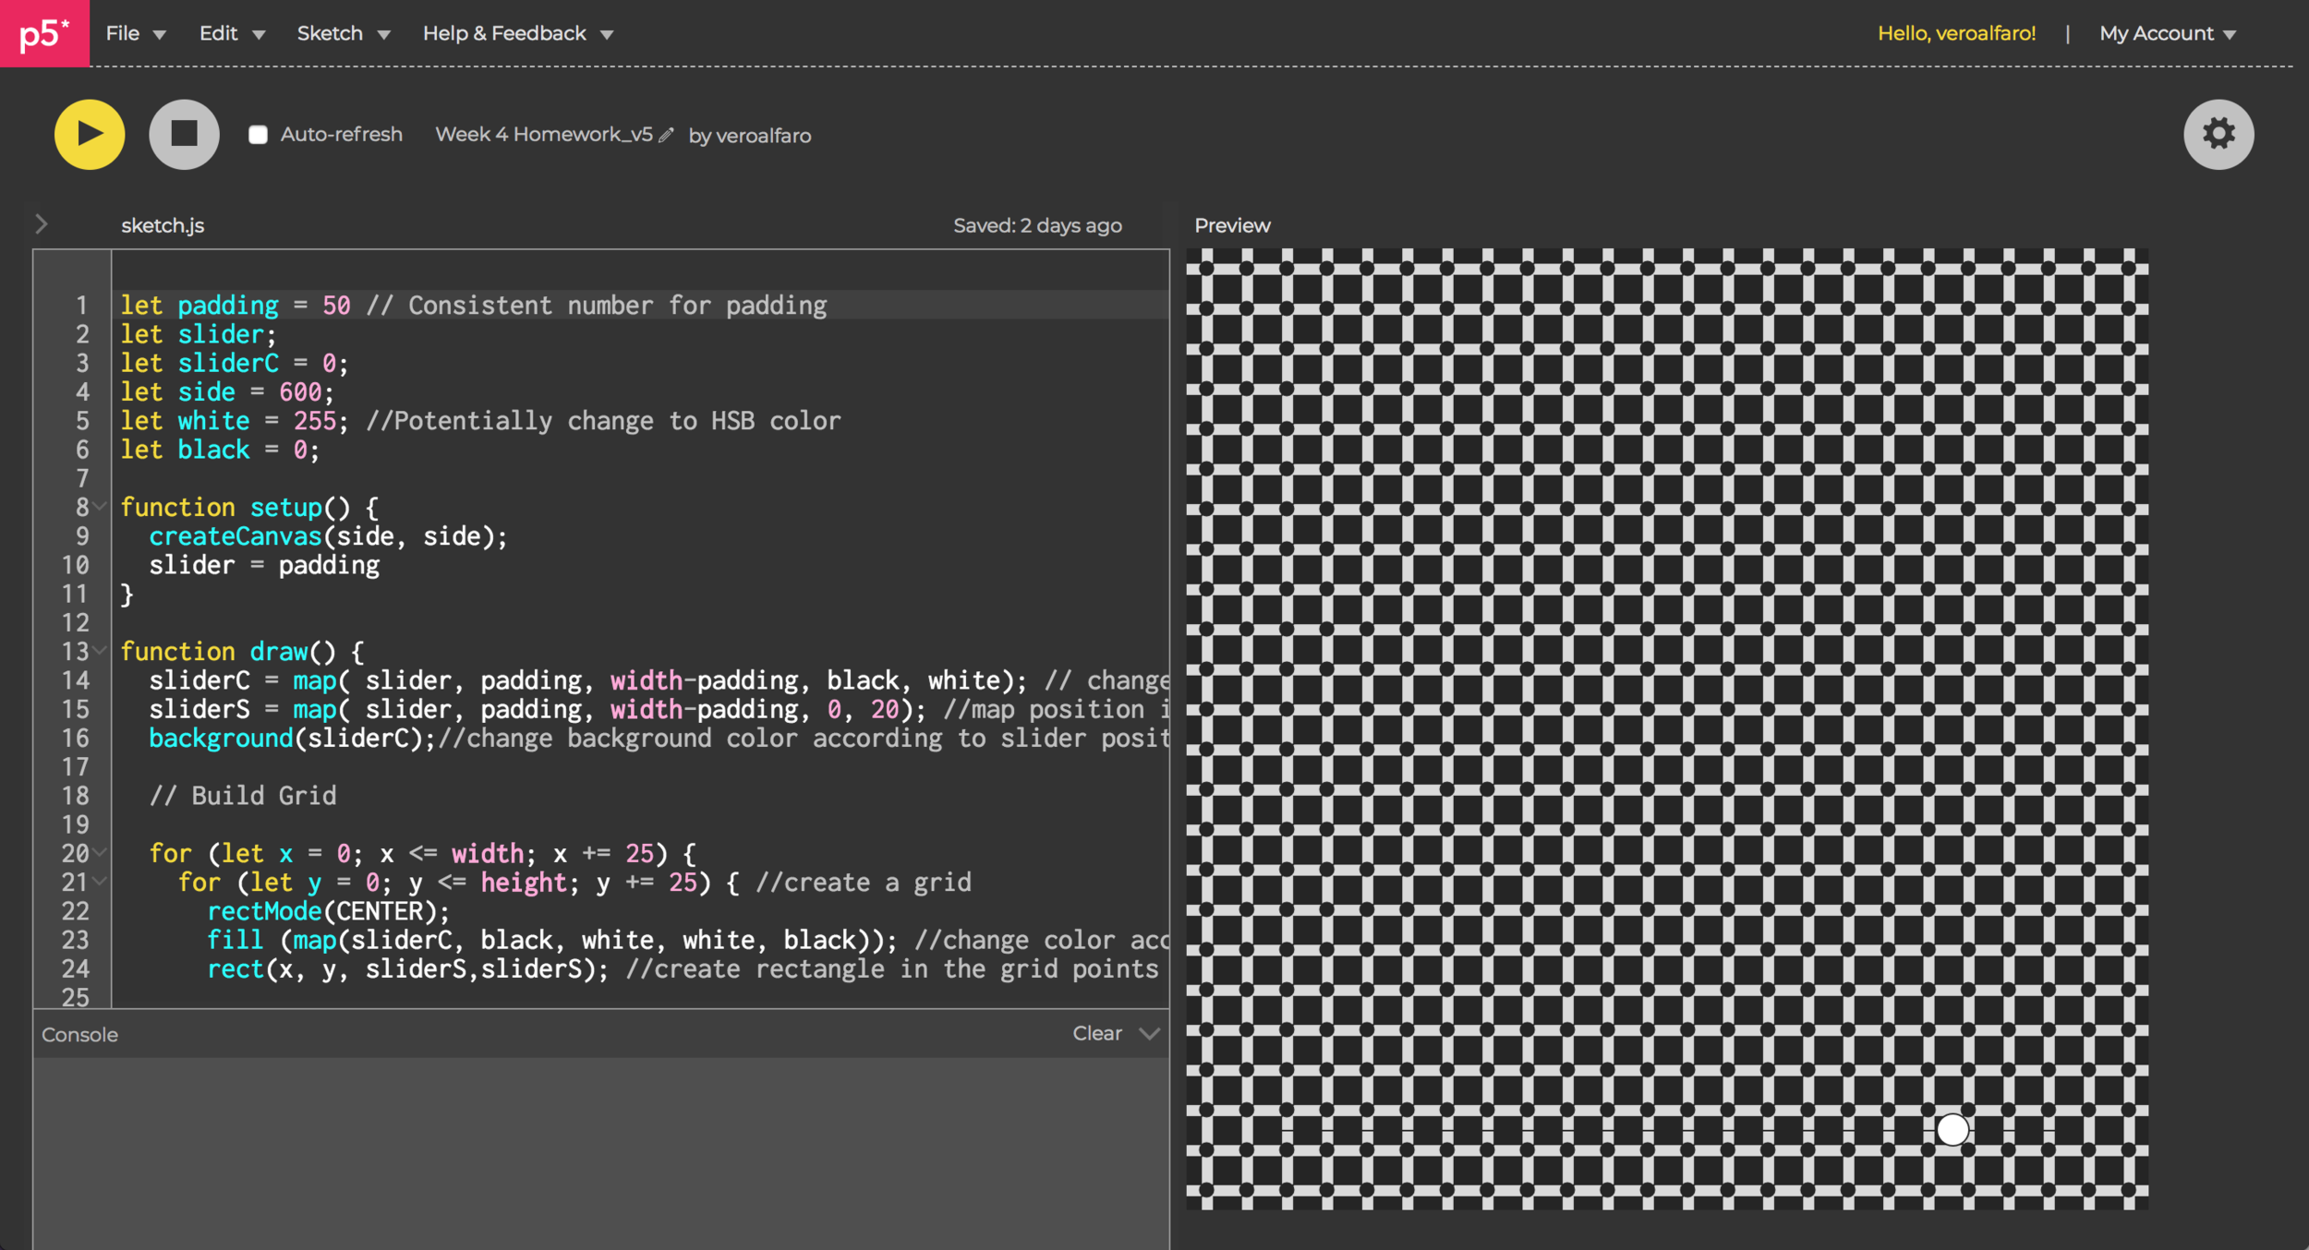Enable Auto-refresh checkbox
The width and height of the screenshot is (2309, 1250).
click(259, 135)
